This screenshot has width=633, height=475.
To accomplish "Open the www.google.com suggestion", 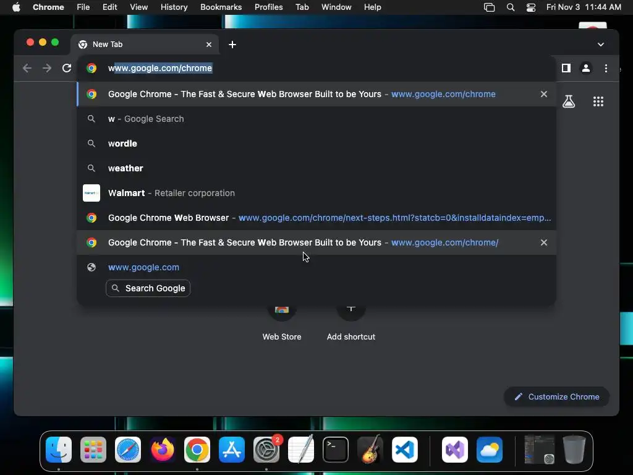I will pyautogui.click(x=316, y=267).
